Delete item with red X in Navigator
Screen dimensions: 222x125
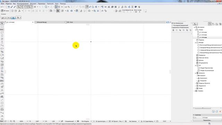click(x=220, y=111)
